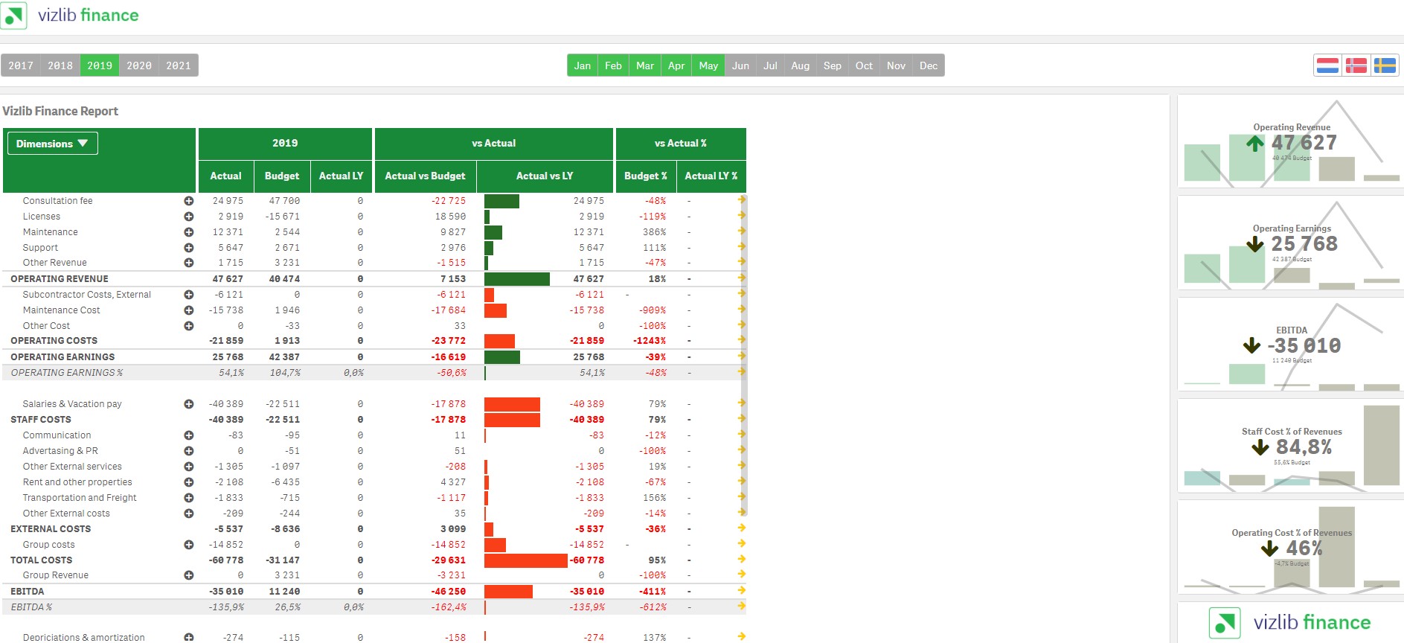The width and height of the screenshot is (1404, 643).
Task: Deselect the May month filter
Action: coord(708,65)
